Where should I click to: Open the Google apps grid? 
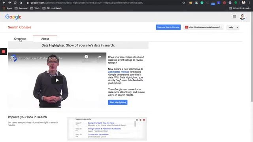click(234, 17)
